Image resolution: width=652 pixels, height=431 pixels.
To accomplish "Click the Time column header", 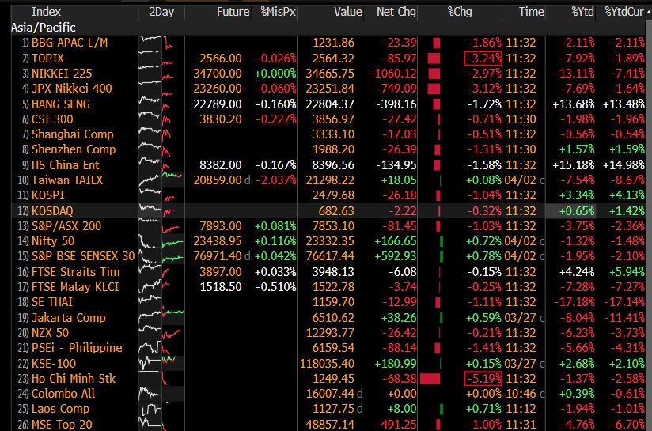I will pyautogui.click(x=531, y=12).
